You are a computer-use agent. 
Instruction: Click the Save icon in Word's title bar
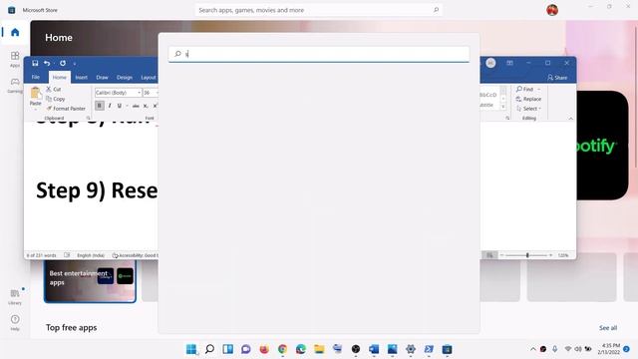35,63
